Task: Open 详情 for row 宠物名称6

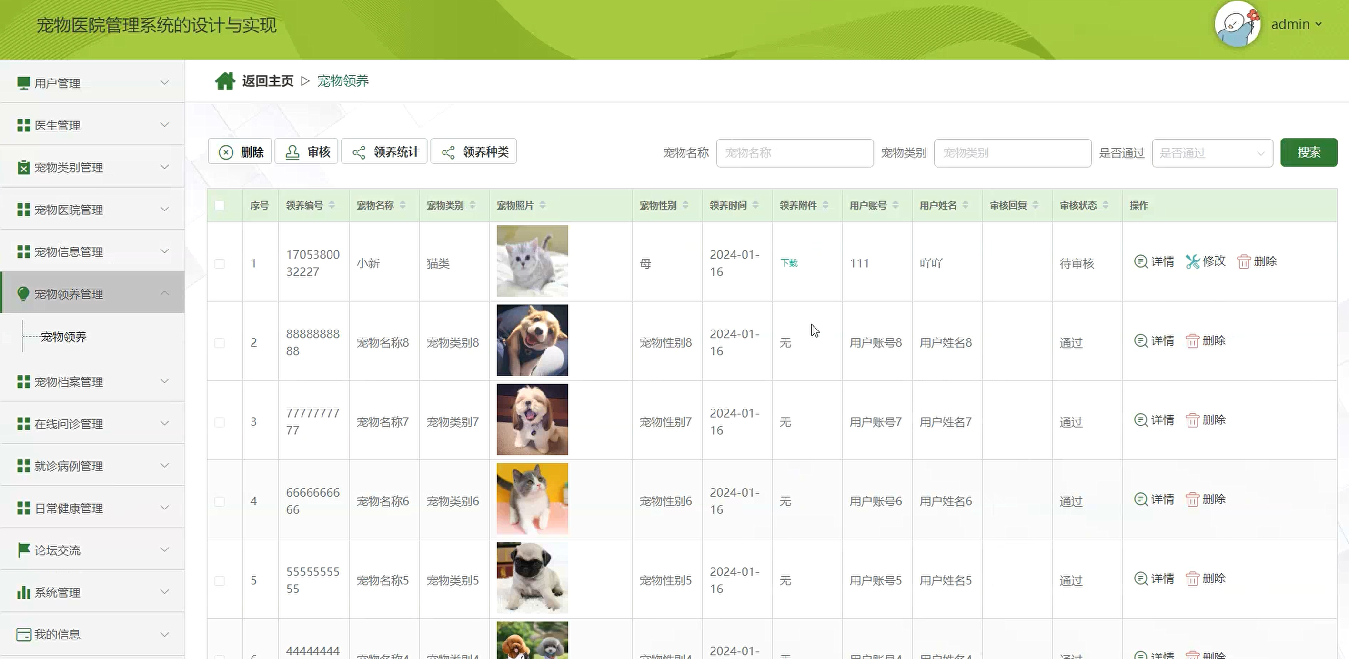Action: [1154, 499]
